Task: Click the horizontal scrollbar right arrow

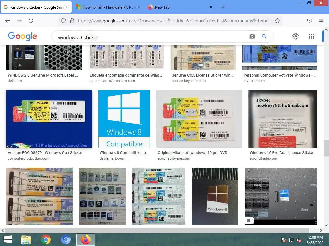Action: point(321,231)
